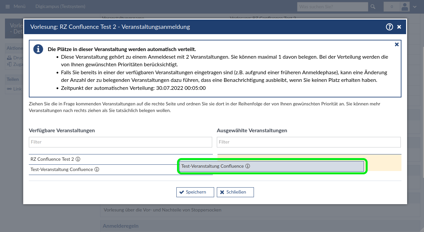Click the Filter field under Ausgewählte Veranstaltungen

[x=308, y=142]
